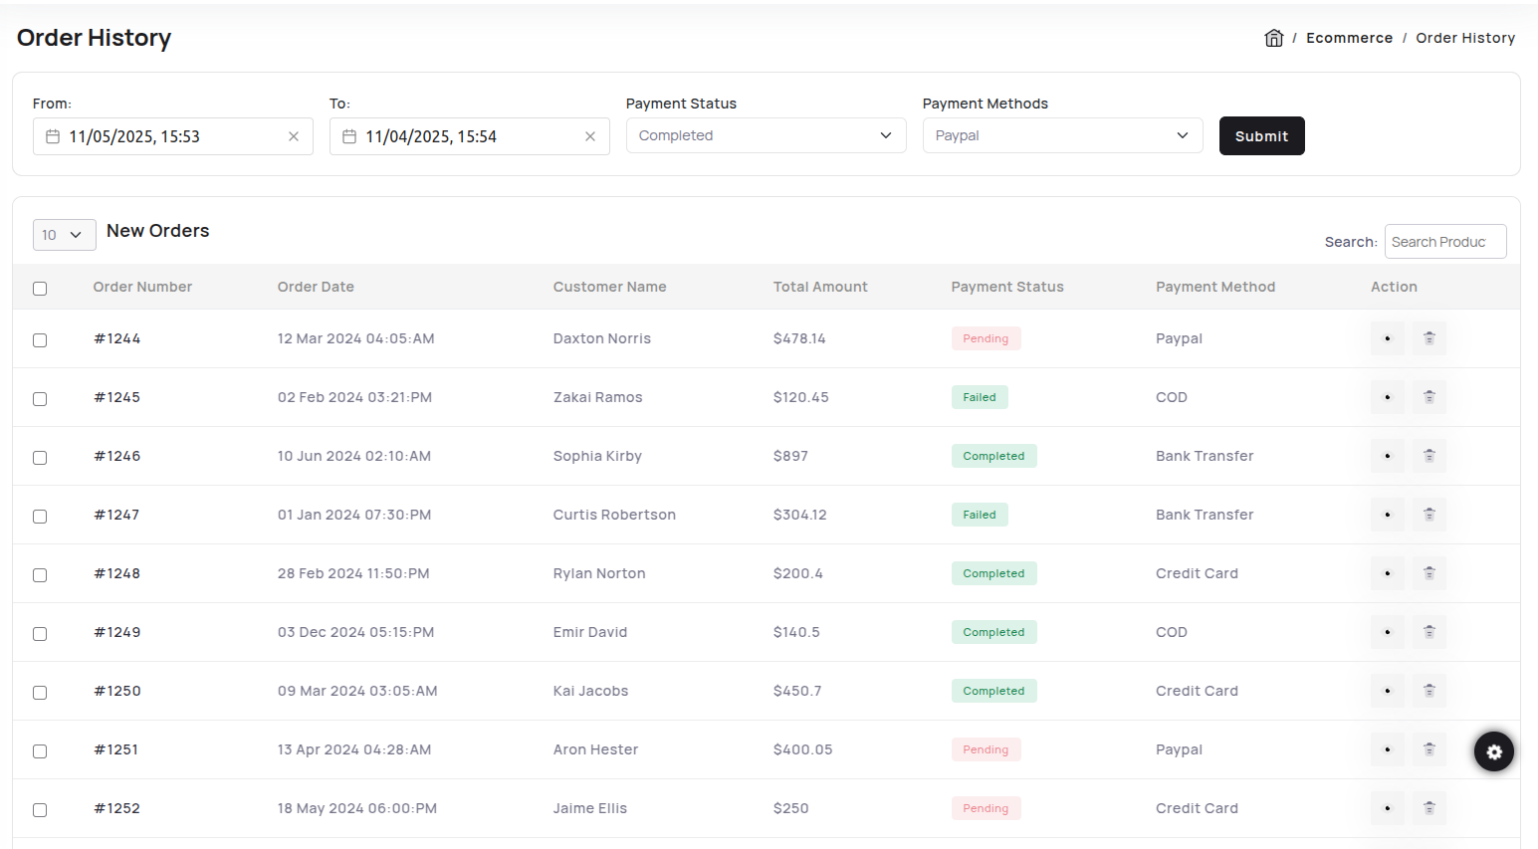Select the checkbox for order #1246
Image resolution: width=1538 pixels, height=849 pixels.
pyautogui.click(x=40, y=458)
